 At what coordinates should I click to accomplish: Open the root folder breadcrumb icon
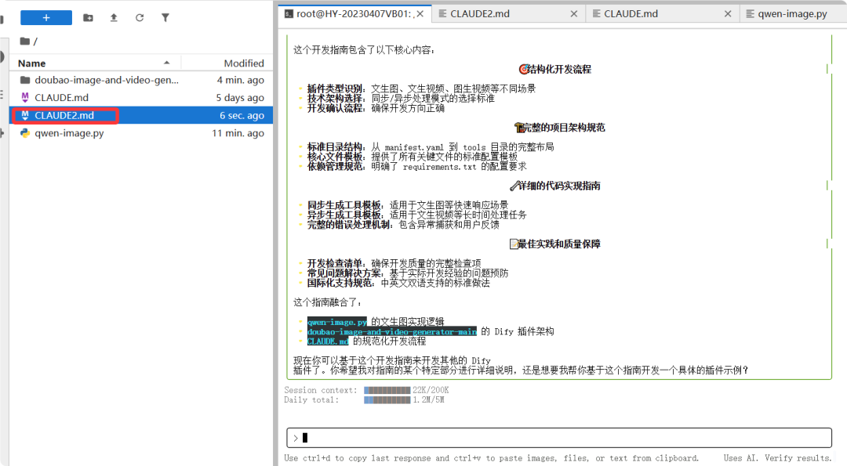tap(25, 41)
